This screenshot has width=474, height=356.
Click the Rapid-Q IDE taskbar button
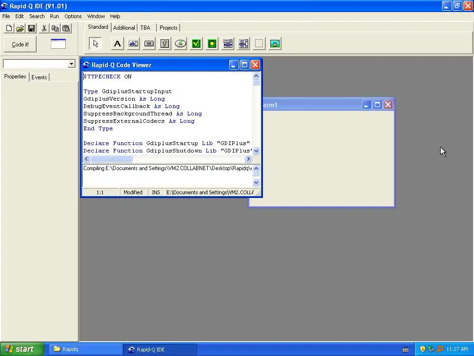coord(160,350)
